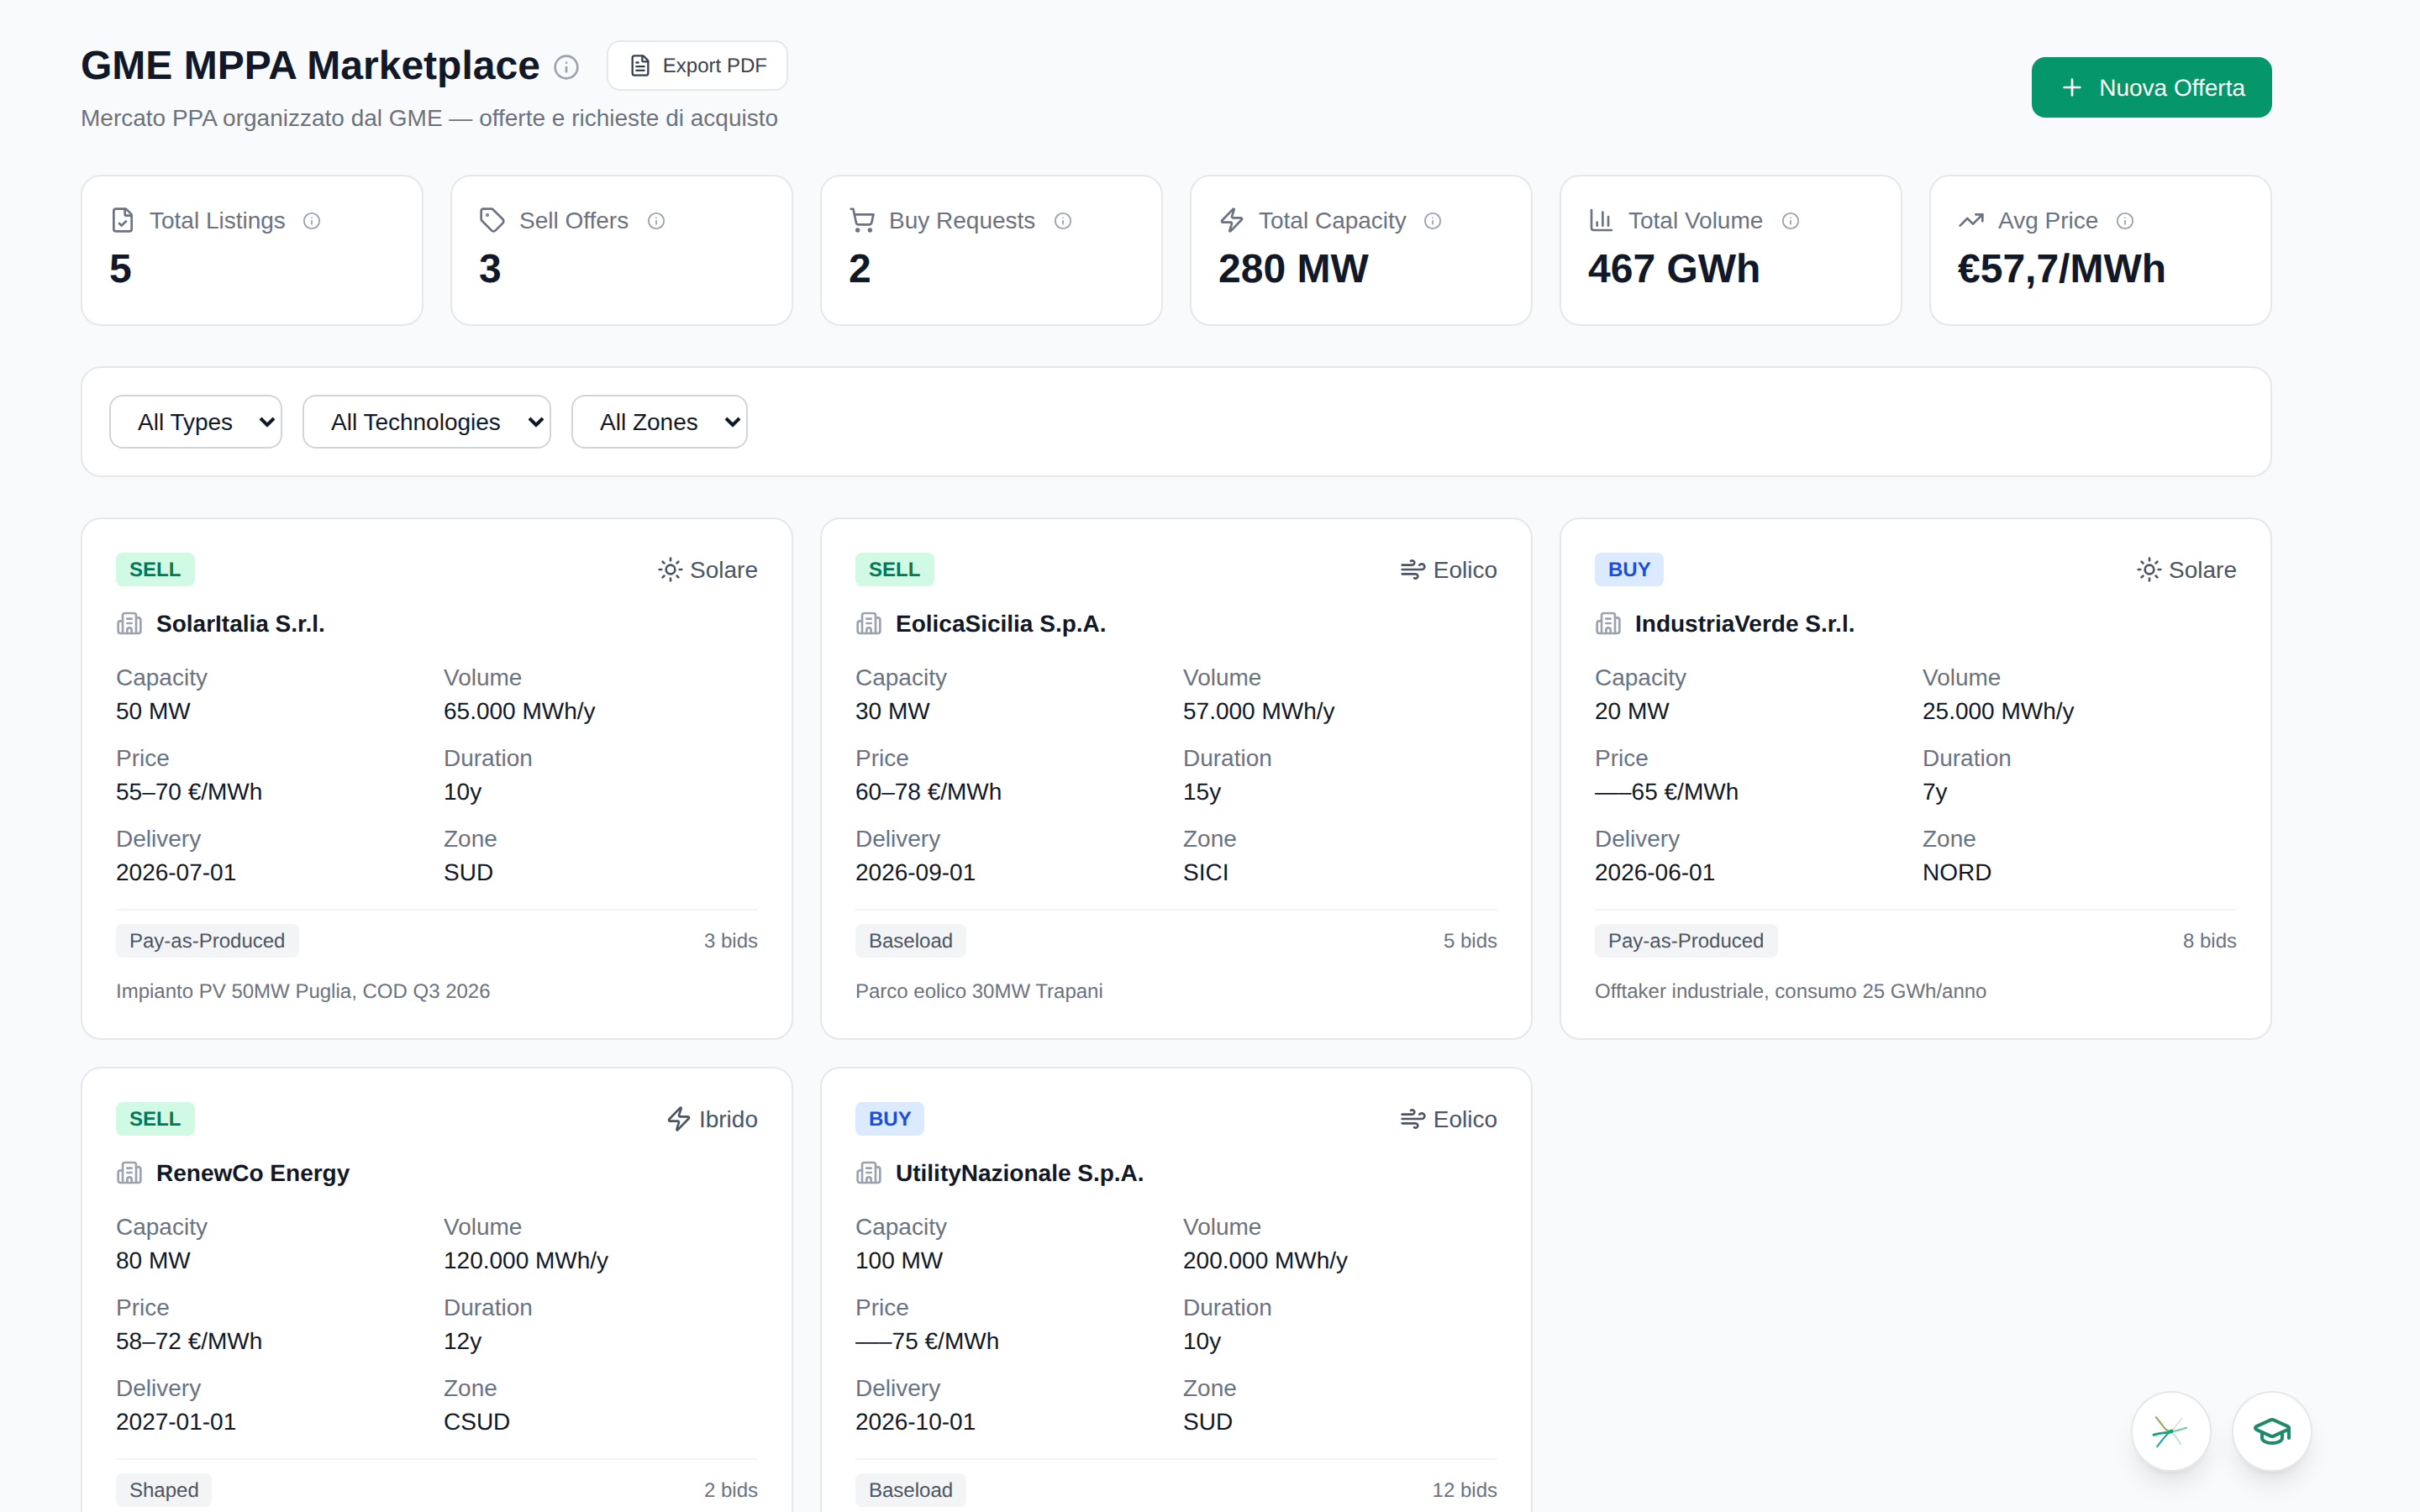Click Baseload tag on UtilityNazionale card
2420x1512 pixels.
(911, 1490)
